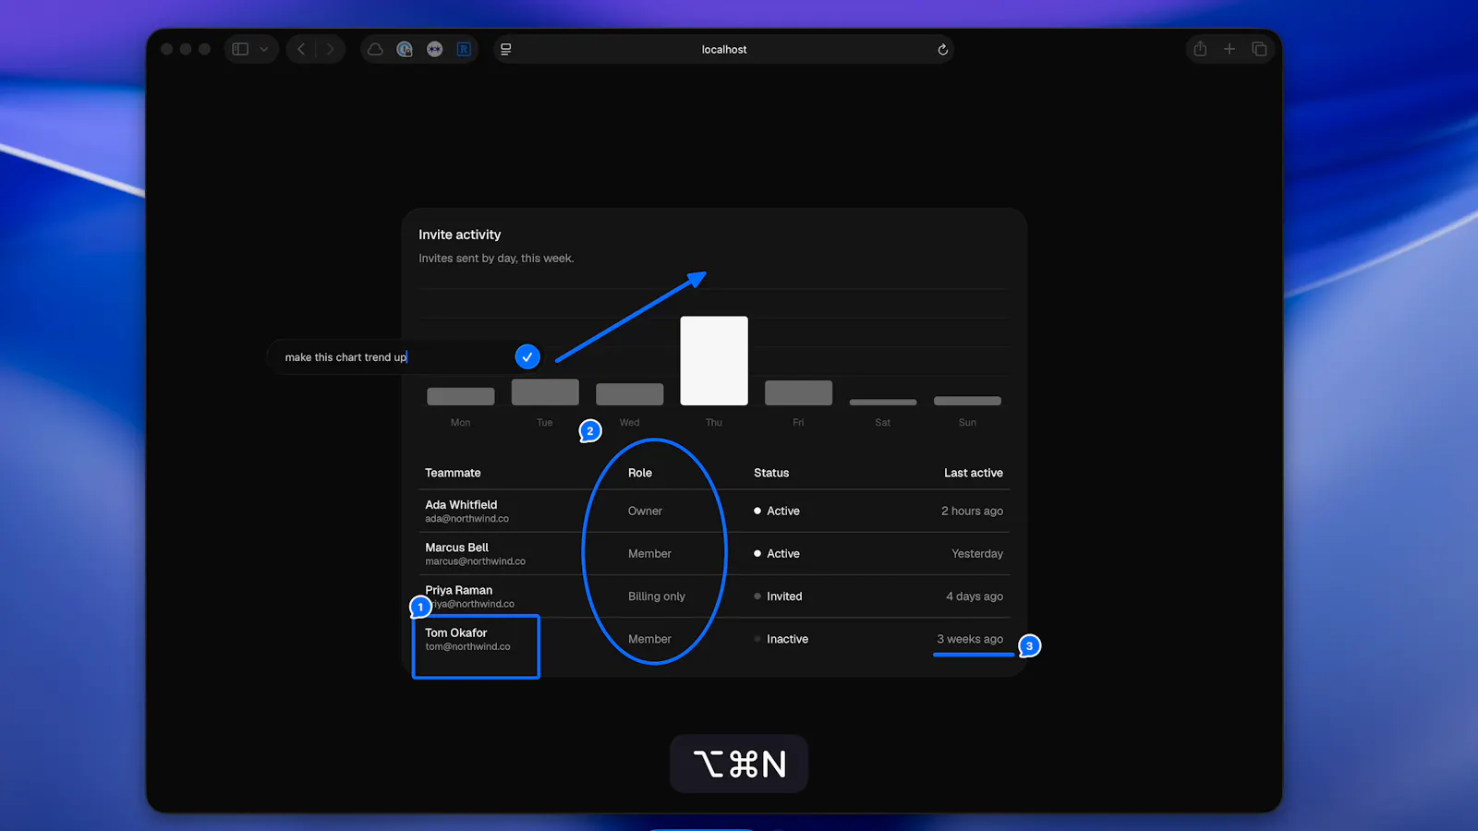
Task: Select the Wed bar in the chart
Action: [630, 394]
